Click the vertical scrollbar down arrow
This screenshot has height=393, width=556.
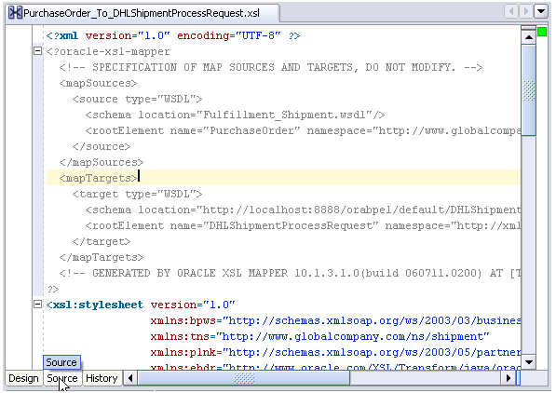(528, 362)
